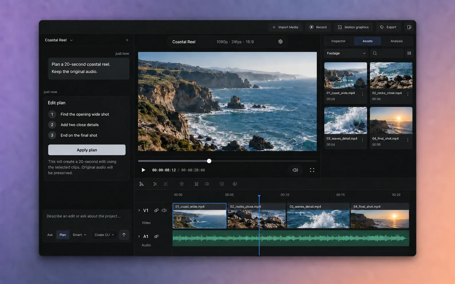Send message with up arrow button
This screenshot has height=284, width=455.
pos(124,235)
